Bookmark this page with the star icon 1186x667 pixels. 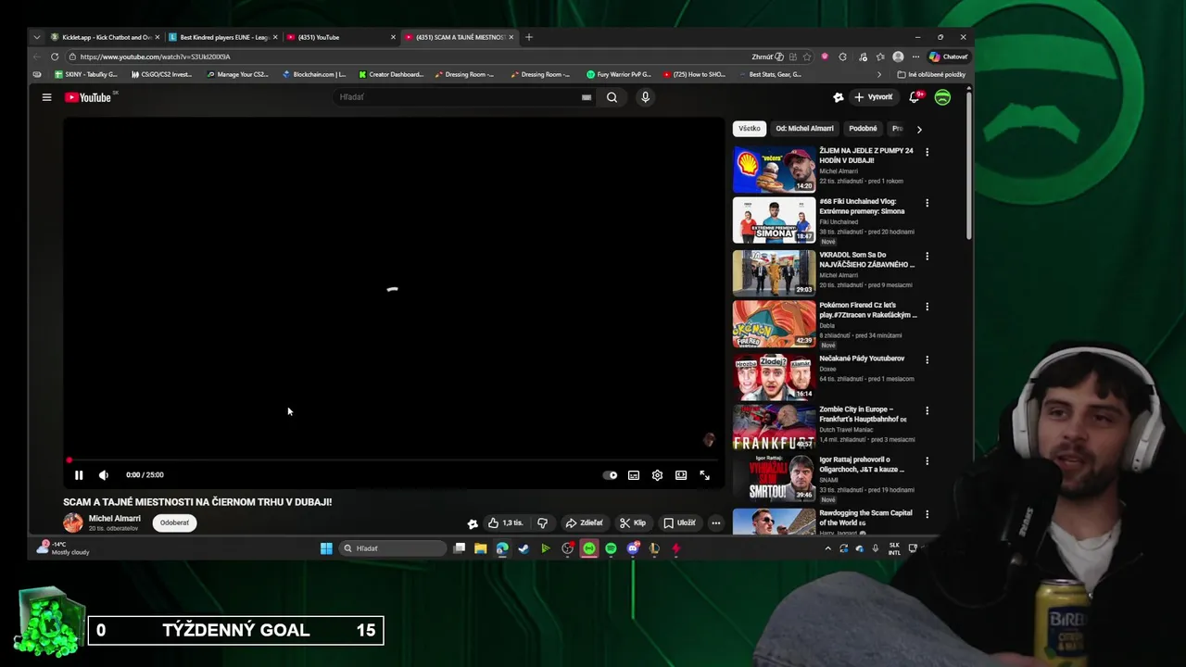pos(807,57)
